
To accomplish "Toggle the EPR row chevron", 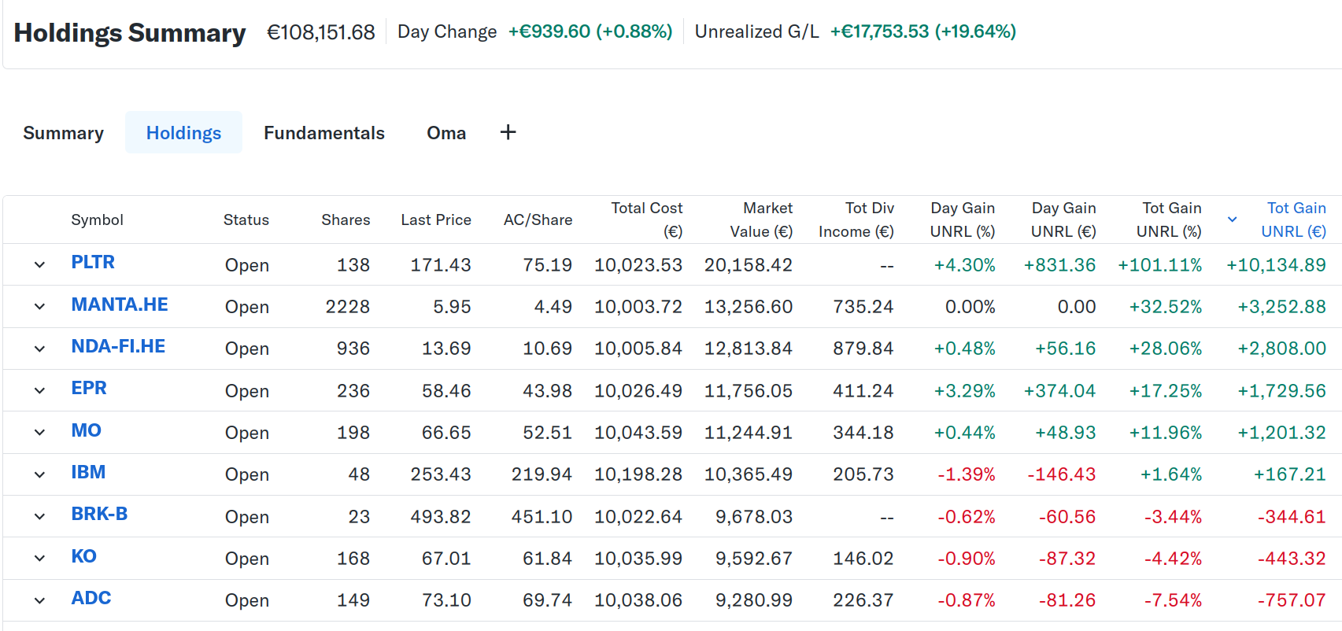I will [x=39, y=390].
